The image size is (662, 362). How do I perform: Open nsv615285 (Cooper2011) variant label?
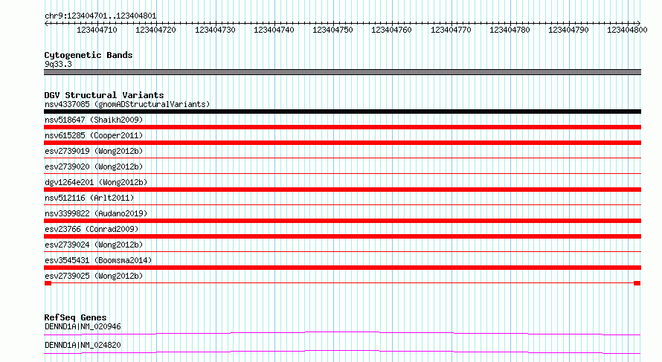pyautogui.click(x=94, y=135)
